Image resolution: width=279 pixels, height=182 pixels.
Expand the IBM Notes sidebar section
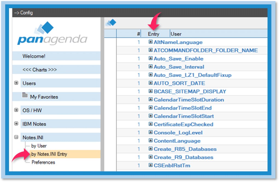[16, 124]
